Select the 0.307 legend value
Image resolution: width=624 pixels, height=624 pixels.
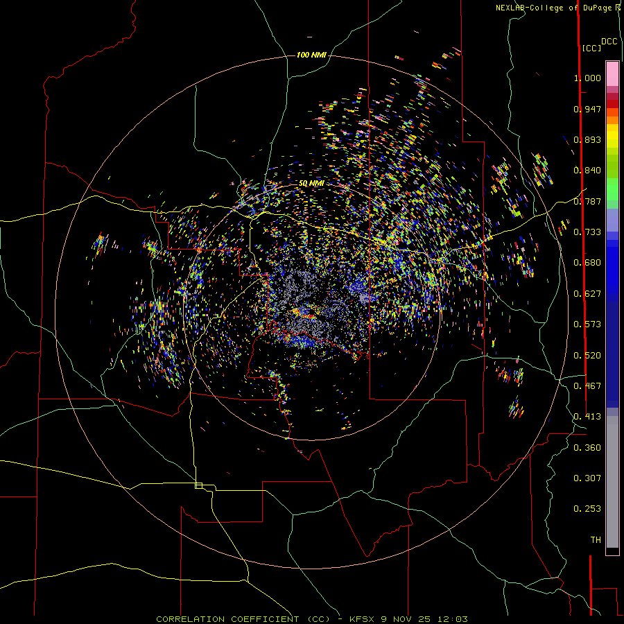tap(587, 478)
